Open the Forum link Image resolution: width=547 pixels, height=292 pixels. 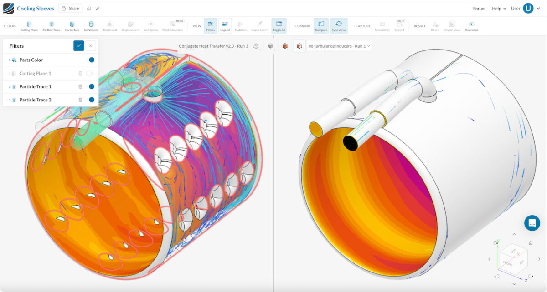pyautogui.click(x=479, y=9)
